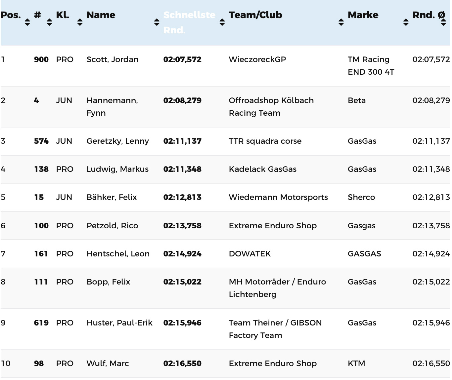This screenshot has width=452, height=380.
Task: Click brand Beta
Action: point(357,100)
